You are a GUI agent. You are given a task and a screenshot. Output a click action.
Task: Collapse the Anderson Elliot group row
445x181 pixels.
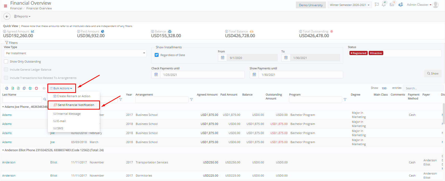[3, 150]
